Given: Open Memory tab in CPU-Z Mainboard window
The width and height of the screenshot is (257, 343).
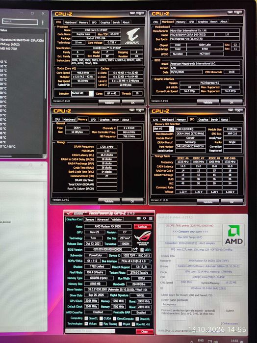Looking at the screenshot, I should 180,22.
